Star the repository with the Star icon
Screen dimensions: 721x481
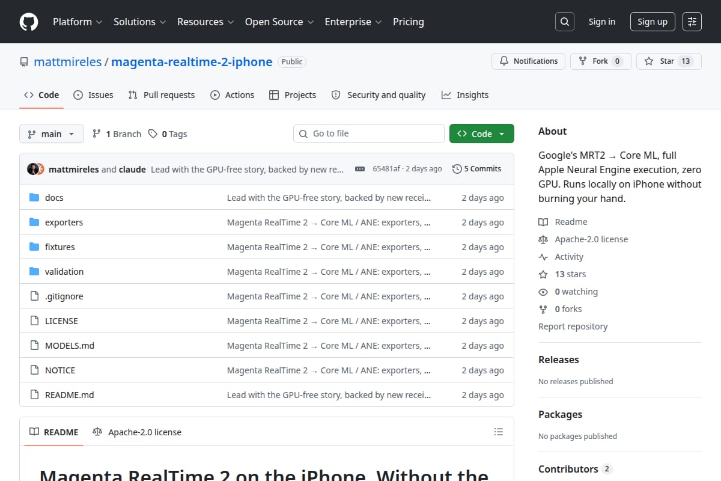coord(649,61)
